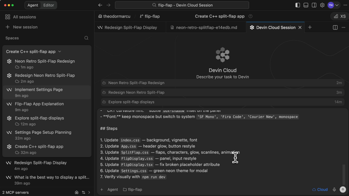Click the flip-flap command search bar

[x=182, y=5]
